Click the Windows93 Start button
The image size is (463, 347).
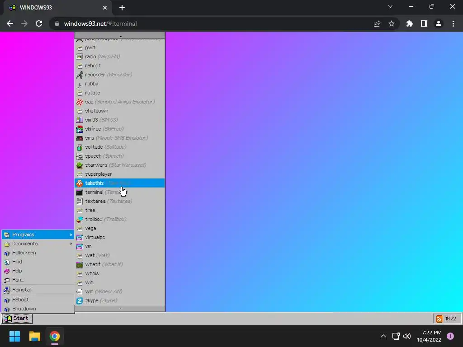point(17,319)
